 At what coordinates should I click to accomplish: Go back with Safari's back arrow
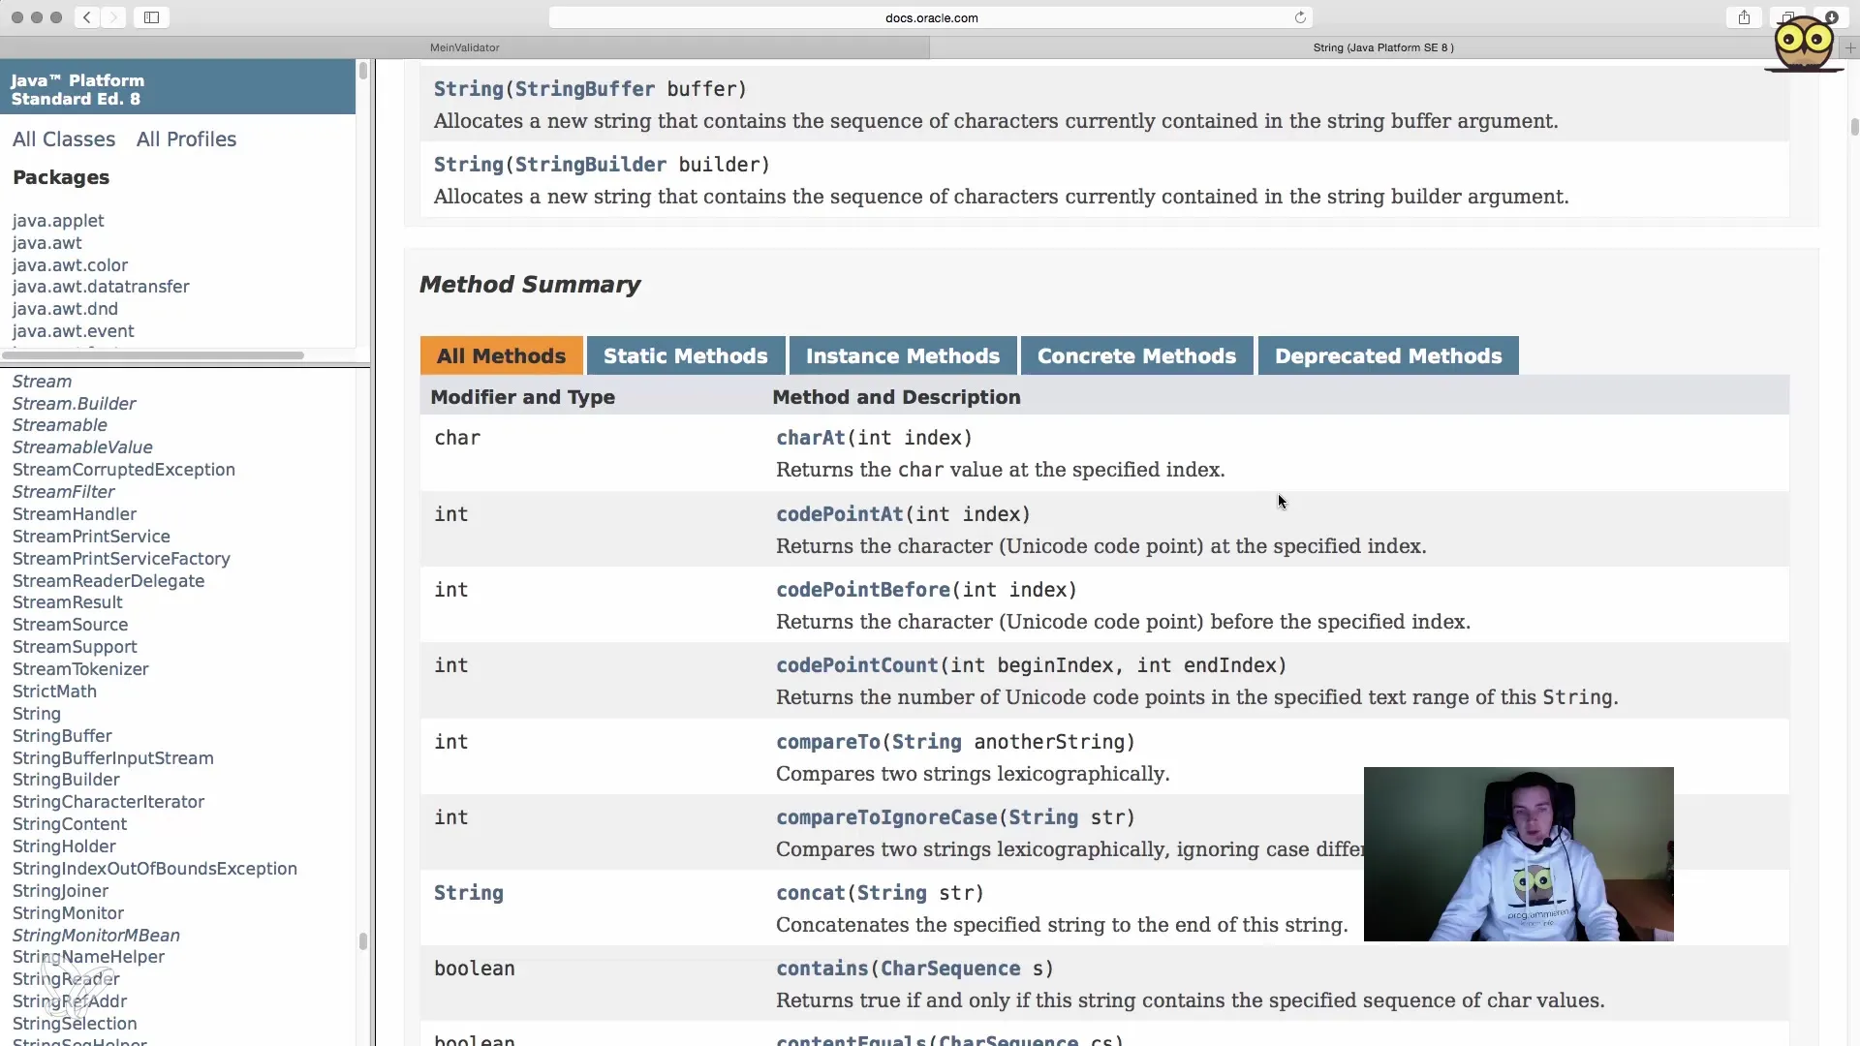(x=87, y=17)
